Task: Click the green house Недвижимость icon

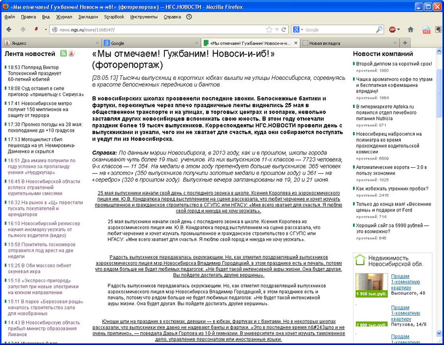Action: tap(360, 260)
